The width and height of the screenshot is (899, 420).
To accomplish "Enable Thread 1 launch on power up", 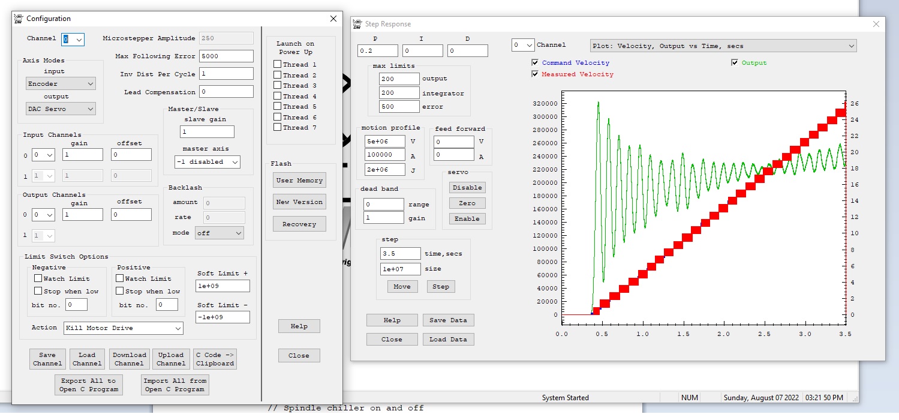I will [x=277, y=64].
